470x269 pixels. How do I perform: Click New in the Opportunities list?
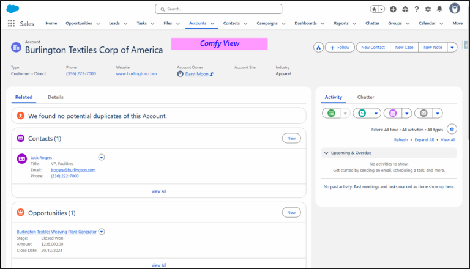click(291, 212)
